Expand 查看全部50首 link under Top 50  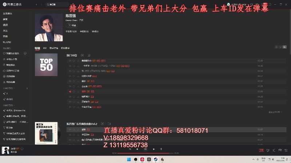(275, 112)
